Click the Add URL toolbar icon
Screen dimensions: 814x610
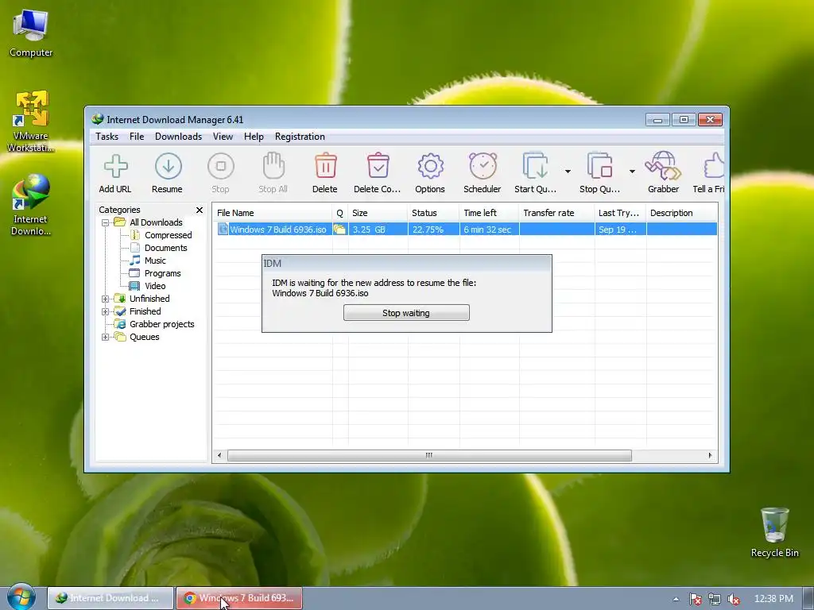(115, 167)
